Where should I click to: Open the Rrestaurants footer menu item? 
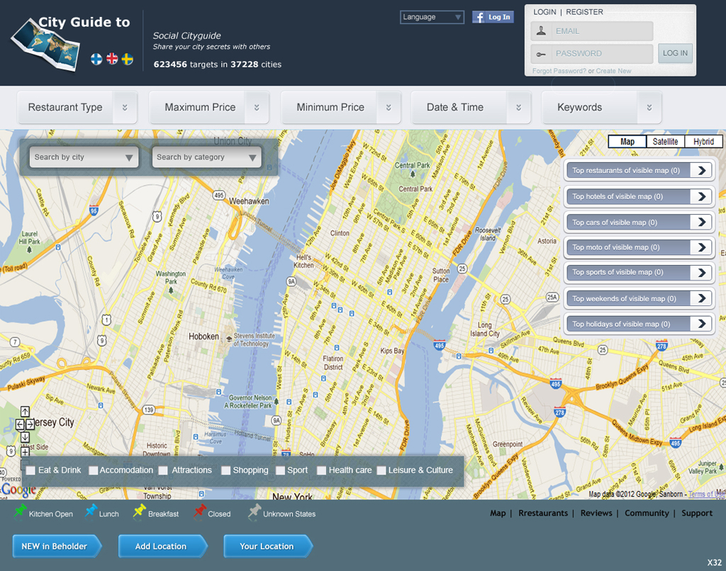point(542,513)
